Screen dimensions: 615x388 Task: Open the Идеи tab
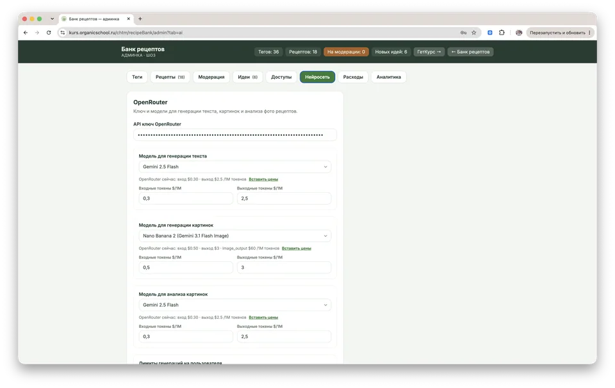247,77
